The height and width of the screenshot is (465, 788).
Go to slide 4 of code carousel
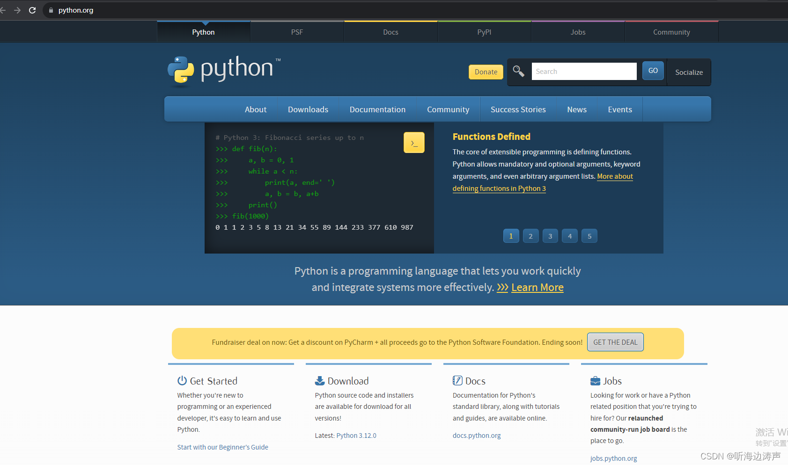point(570,236)
